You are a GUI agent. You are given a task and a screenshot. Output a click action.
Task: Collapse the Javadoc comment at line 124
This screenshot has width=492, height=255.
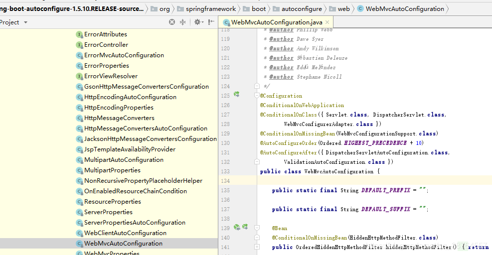(257, 86)
